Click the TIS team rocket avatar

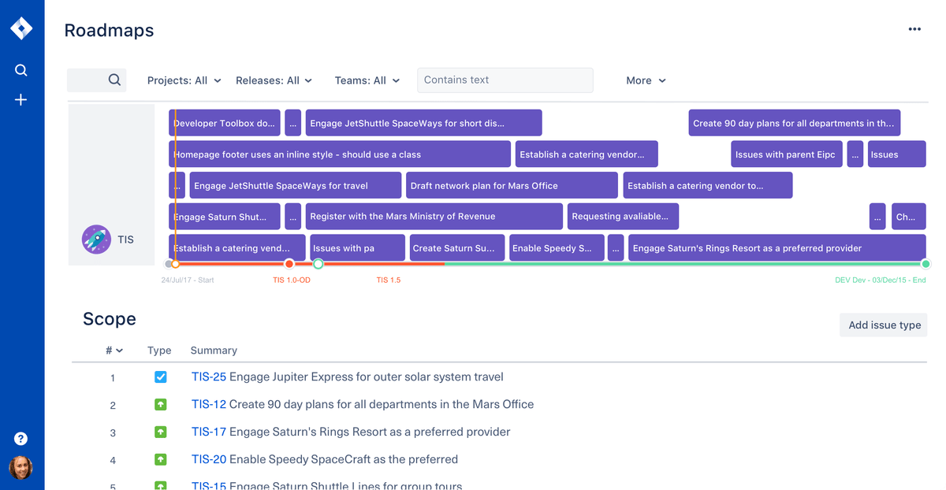tap(95, 239)
